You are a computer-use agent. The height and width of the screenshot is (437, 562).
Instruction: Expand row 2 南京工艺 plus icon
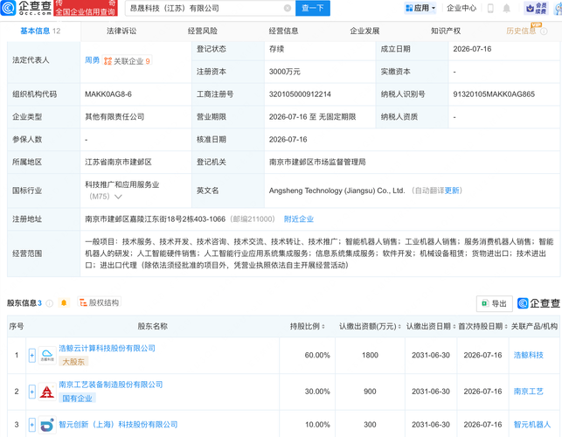coord(31,392)
